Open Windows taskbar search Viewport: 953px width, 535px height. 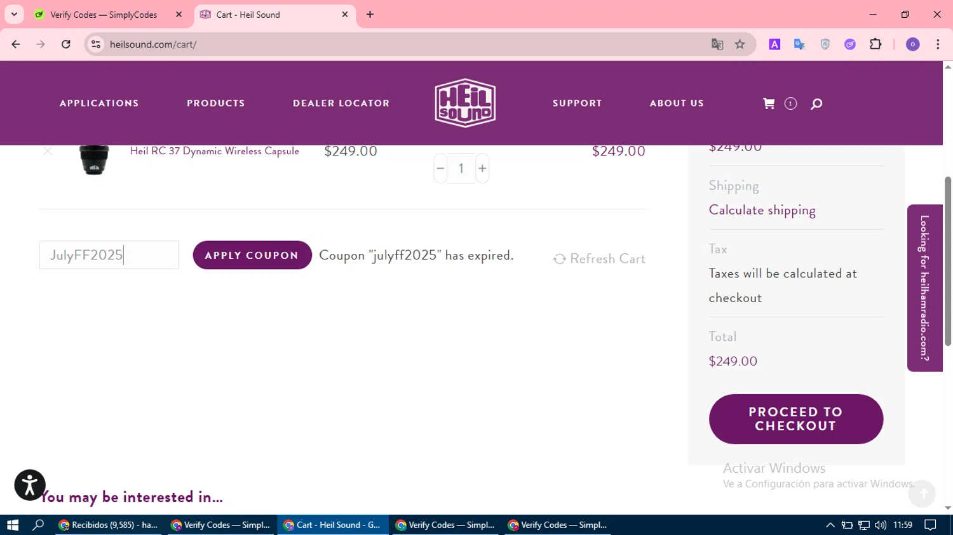38,525
